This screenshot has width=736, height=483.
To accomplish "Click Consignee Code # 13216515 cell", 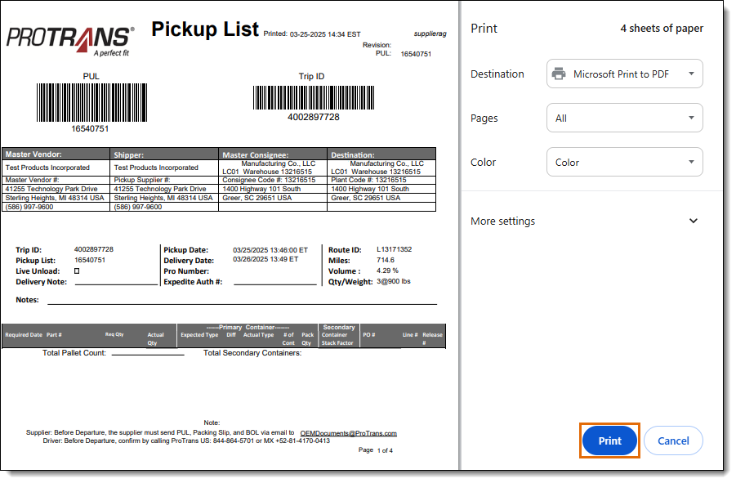I will (273, 181).
